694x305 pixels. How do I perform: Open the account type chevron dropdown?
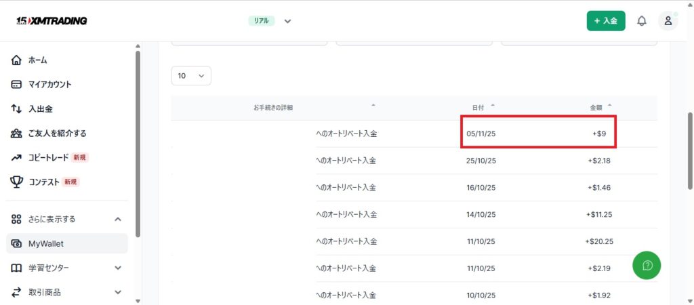(x=287, y=21)
